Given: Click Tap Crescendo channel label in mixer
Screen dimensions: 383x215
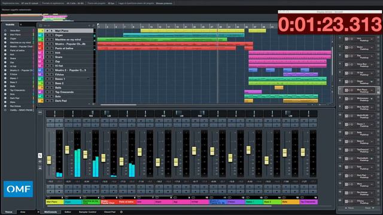Looking at the screenshot, I should pos(309,202).
